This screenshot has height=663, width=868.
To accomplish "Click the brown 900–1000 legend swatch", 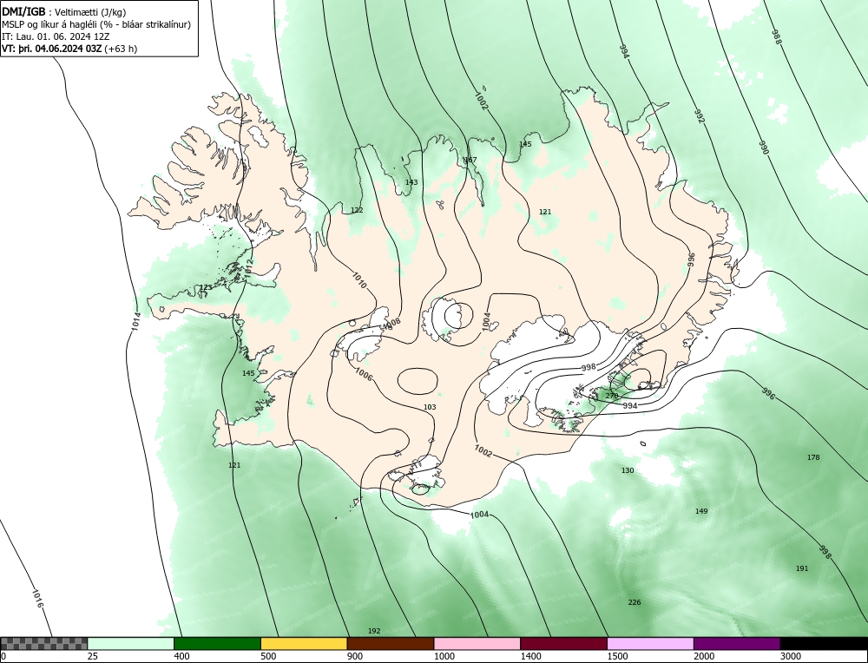I will (x=391, y=643).
